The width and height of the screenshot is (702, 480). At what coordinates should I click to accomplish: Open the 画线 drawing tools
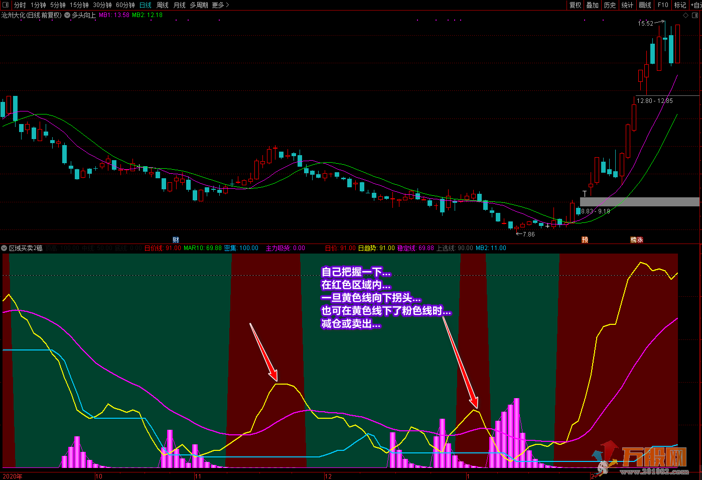(x=645, y=5)
